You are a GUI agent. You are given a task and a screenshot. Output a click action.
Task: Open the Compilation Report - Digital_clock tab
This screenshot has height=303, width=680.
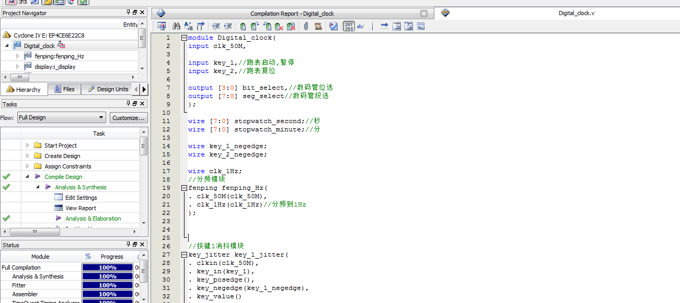tap(292, 14)
